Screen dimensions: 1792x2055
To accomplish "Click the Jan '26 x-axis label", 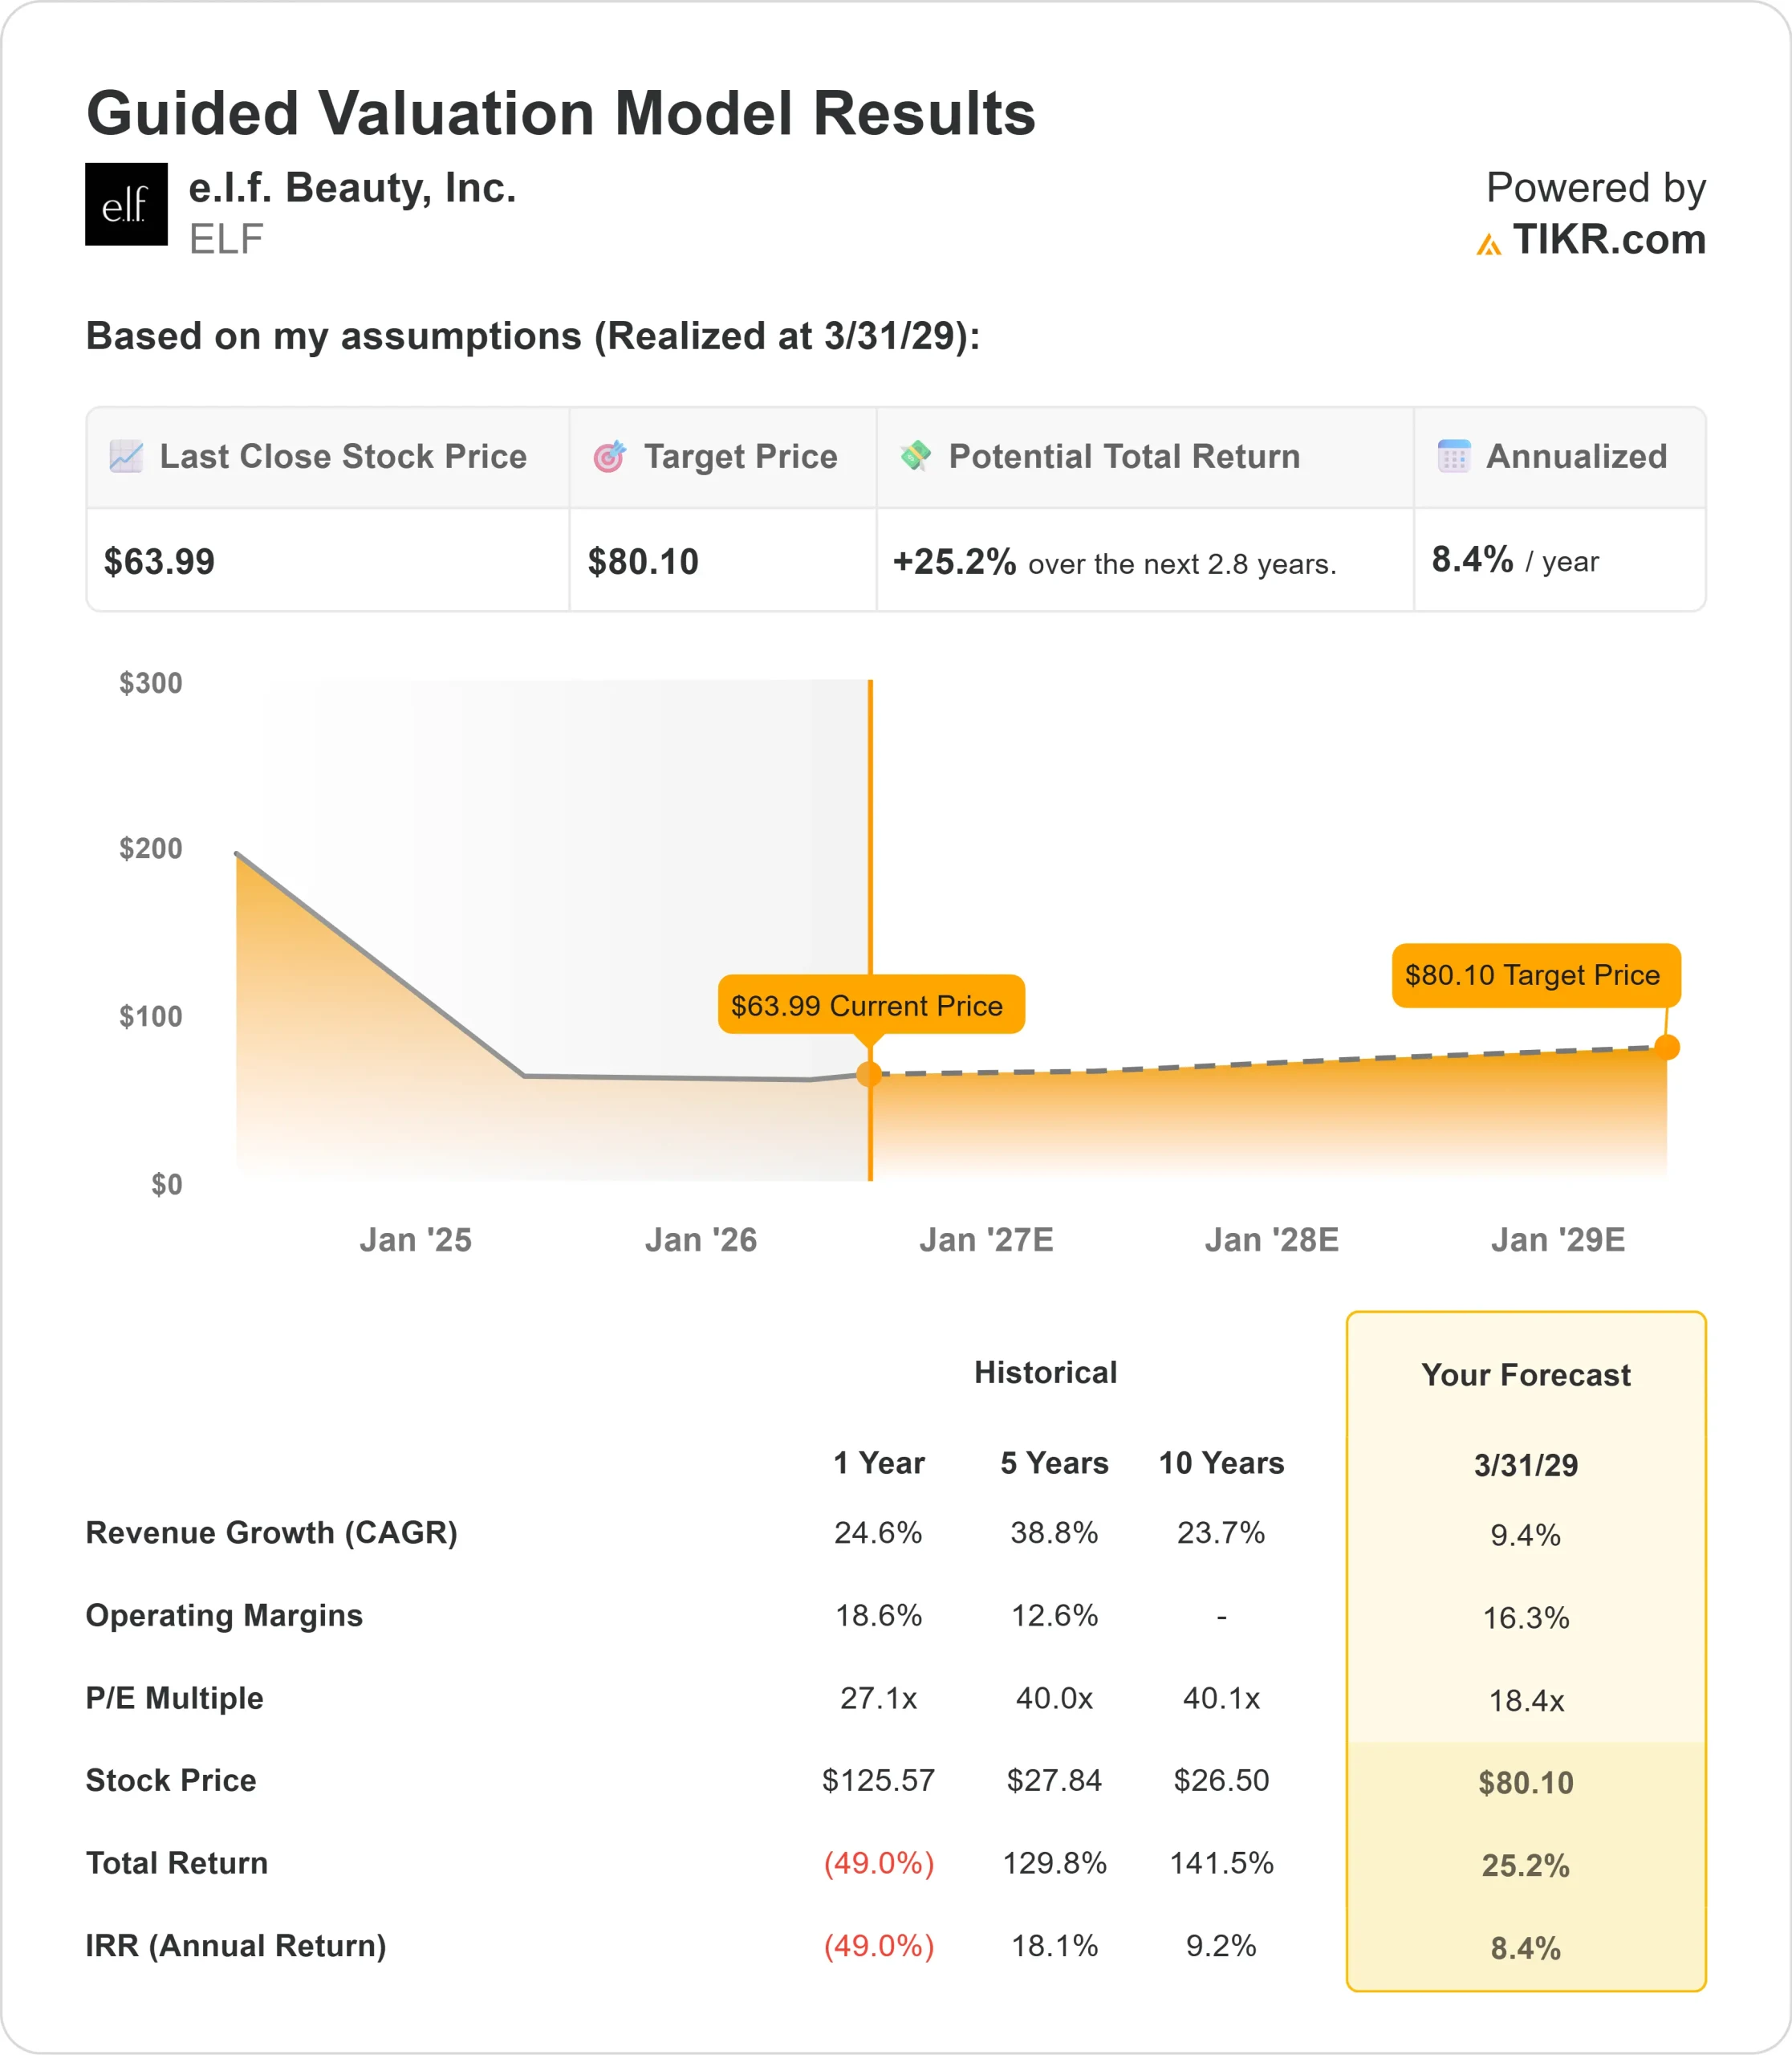I will pos(701,1240).
